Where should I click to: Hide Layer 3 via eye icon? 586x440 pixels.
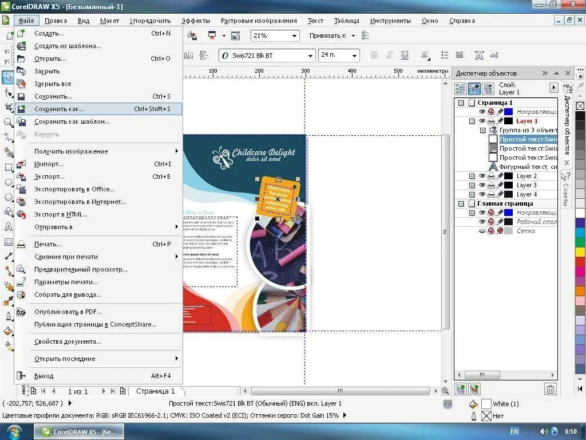[x=482, y=185]
